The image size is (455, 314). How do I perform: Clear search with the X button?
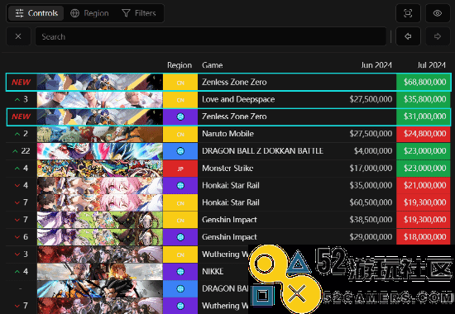pos(18,36)
